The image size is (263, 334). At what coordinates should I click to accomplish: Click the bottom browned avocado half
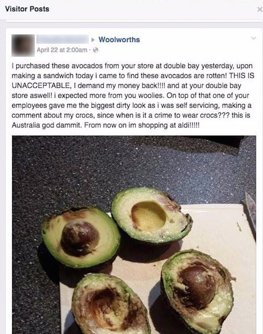(x=110, y=305)
